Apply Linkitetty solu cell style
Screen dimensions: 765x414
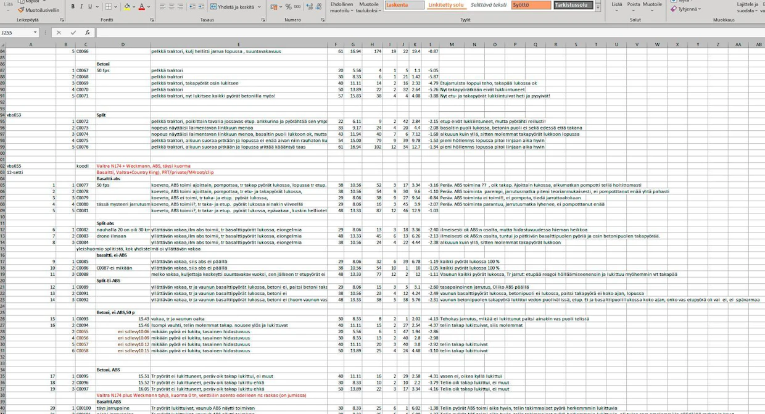(x=447, y=5)
